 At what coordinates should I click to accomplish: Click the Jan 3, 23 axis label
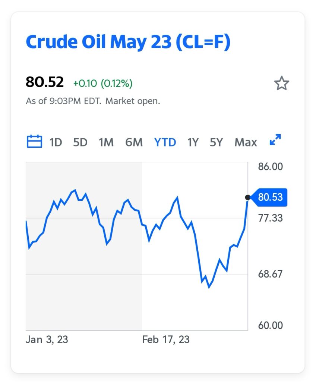[x=47, y=339]
